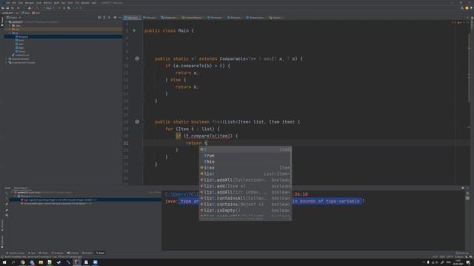Open Project view mode dropdown
This screenshot has height=266, width=474.
pyautogui.click(x=13, y=18)
